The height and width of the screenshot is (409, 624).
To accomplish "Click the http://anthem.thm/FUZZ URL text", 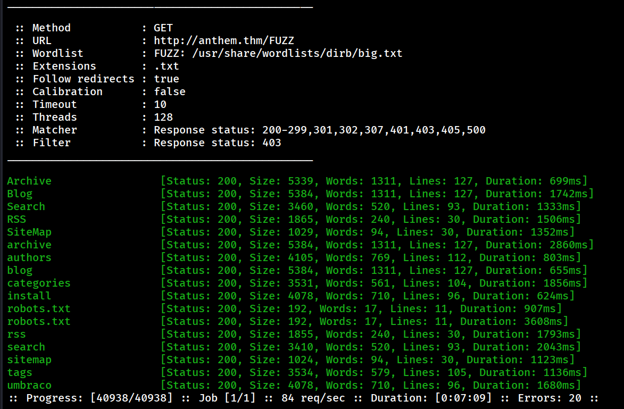I will tap(223, 40).
